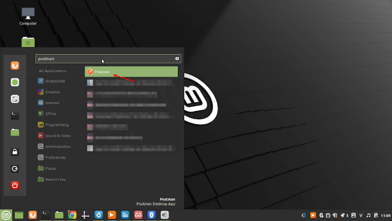392x221 pixels.
Task: Open the Home folder on the desktop
Action: coord(28,42)
